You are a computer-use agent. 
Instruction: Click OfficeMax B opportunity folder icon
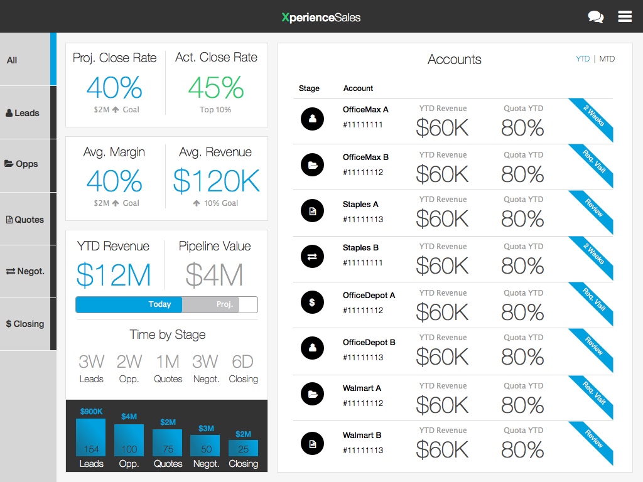(313, 165)
